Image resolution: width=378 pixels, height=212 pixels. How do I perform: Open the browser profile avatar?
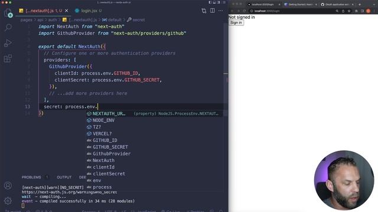pos(369,11)
